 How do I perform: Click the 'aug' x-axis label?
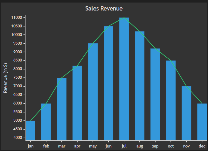[x=140, y=147]
